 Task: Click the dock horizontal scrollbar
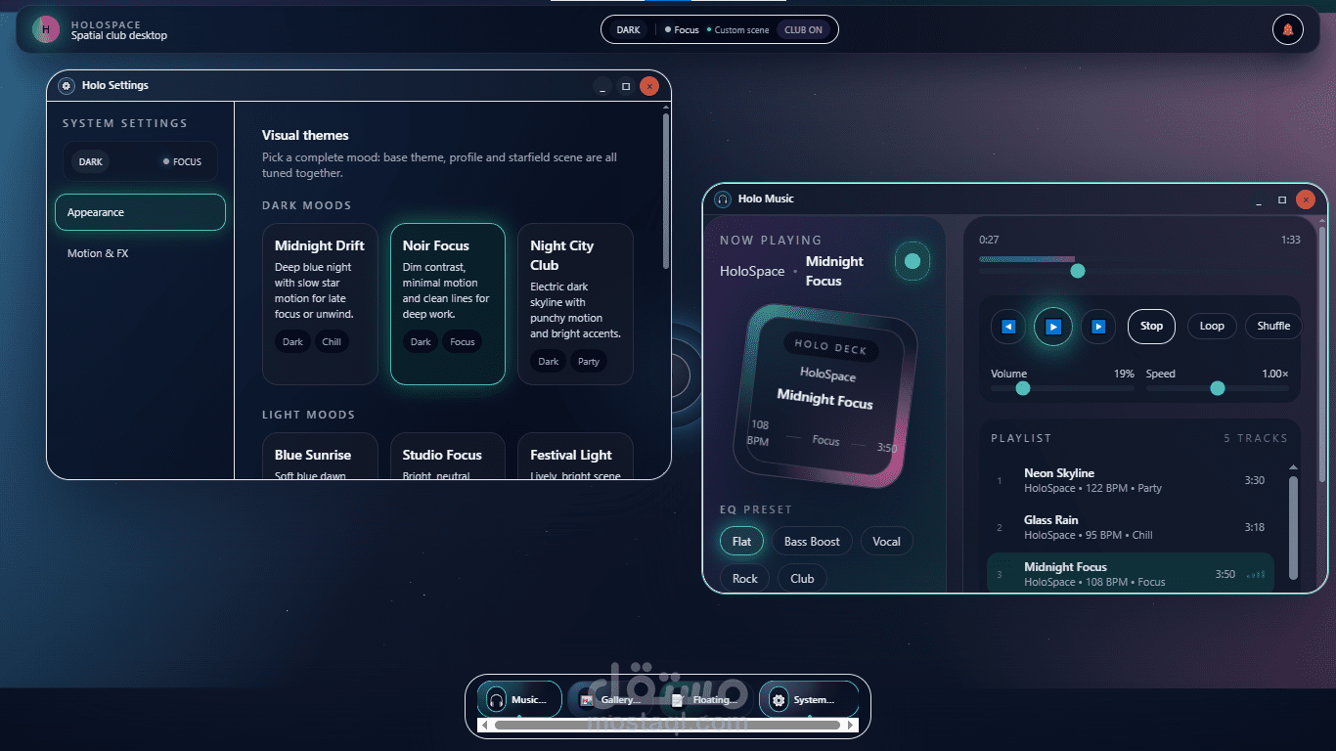click(667, 726)
